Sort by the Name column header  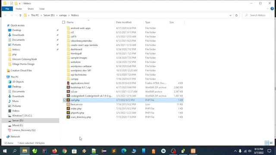point(70,22)
